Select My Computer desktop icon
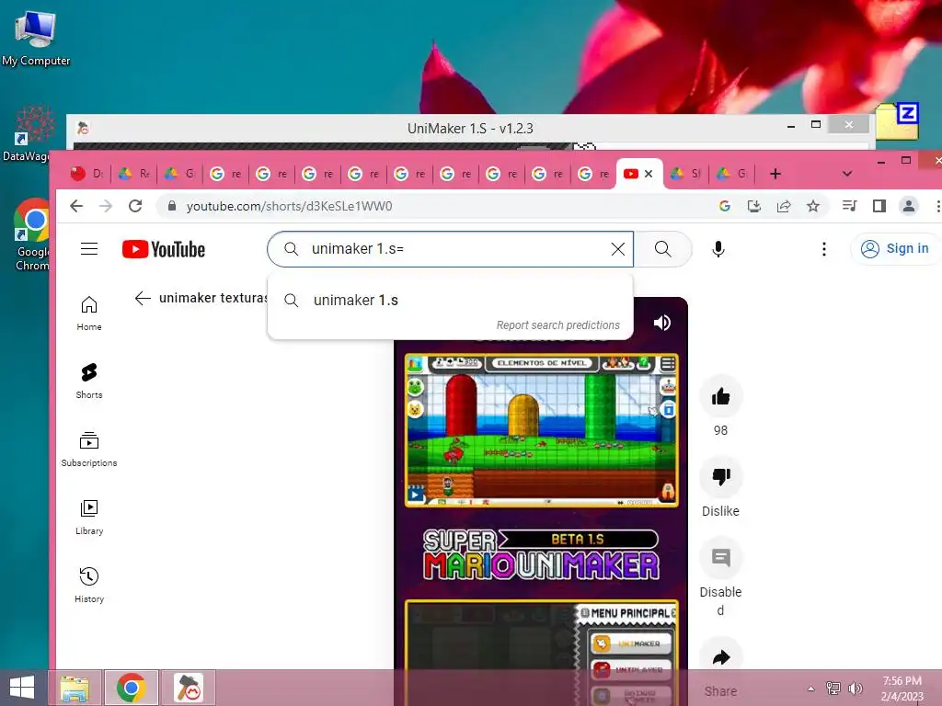 coord(36,37)
